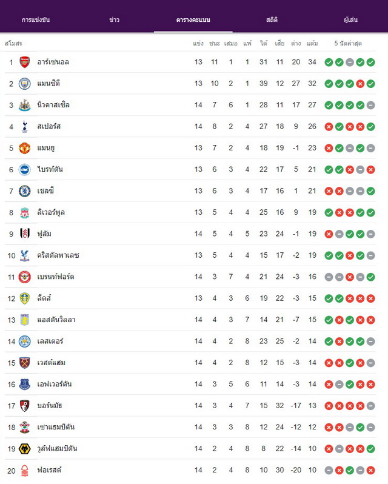Open the สเปอร์ส team link

click(48, 127)
